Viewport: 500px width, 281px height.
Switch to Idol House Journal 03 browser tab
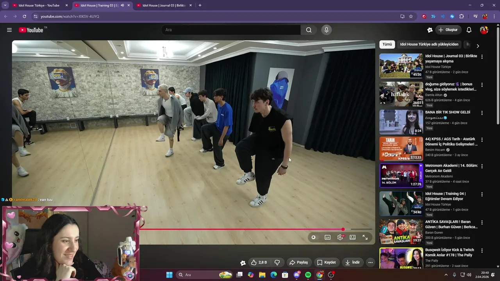click(164, 5)
